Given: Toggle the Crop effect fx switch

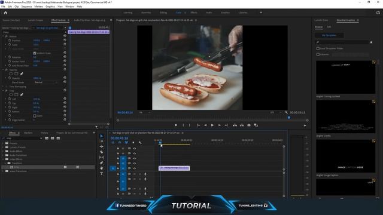Looking at the screenshot, I should click(7, 90).
